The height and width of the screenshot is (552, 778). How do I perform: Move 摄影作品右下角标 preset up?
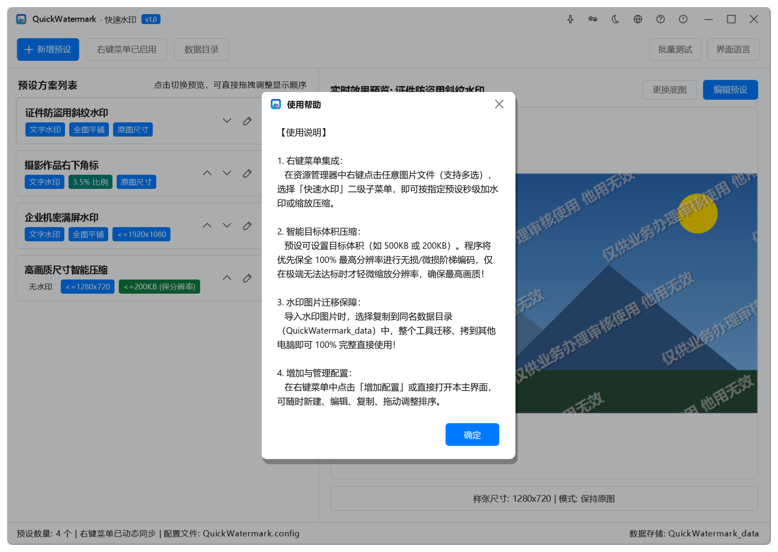pos(207,173)
